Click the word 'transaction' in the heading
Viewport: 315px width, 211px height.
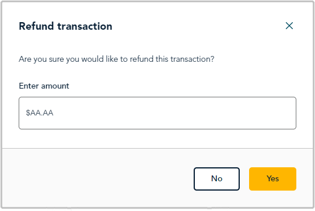tap(85, 26)
